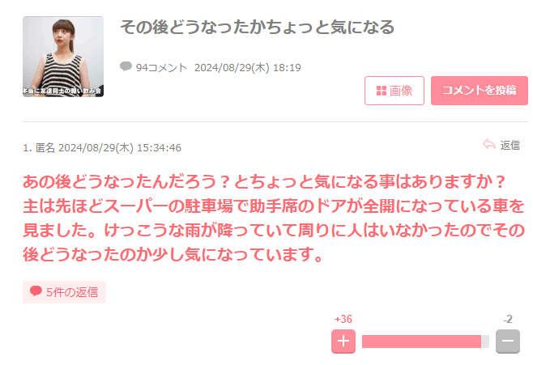Open the topic title その後どうなったかちょっと気になる
The width and height of the screenshot is (533, 365).
click(258, 28)
